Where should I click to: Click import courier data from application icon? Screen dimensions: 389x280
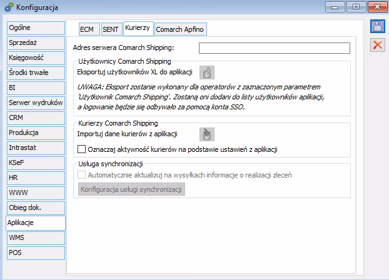pyautogui.click(x=207, y=134)
